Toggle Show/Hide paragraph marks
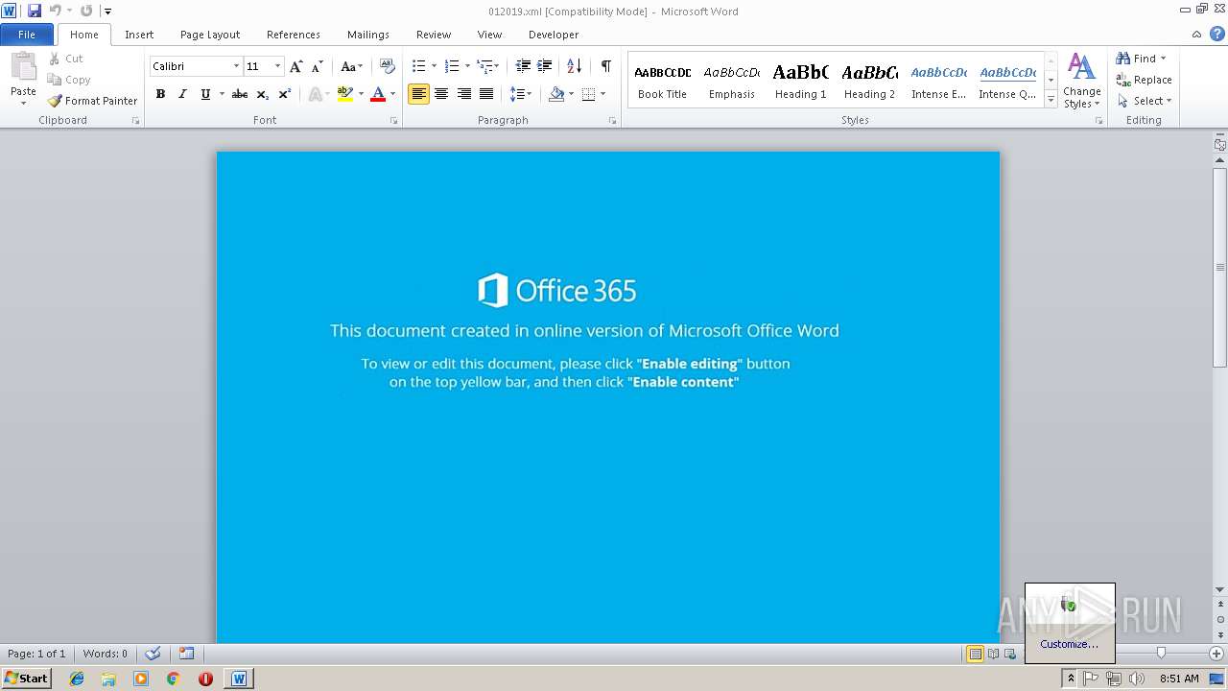The image size is (1228, 691). [606, 66]
